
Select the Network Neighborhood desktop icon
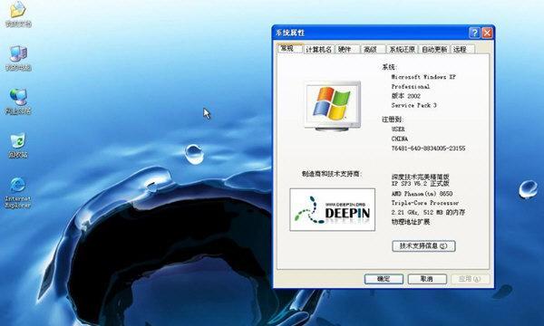pyautogui.click(x=18, y=101)
